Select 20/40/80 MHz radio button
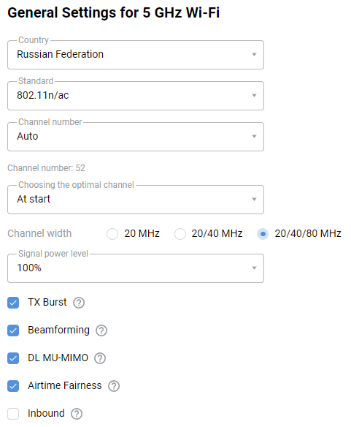 pyautogui.click(x=263, y=234)
